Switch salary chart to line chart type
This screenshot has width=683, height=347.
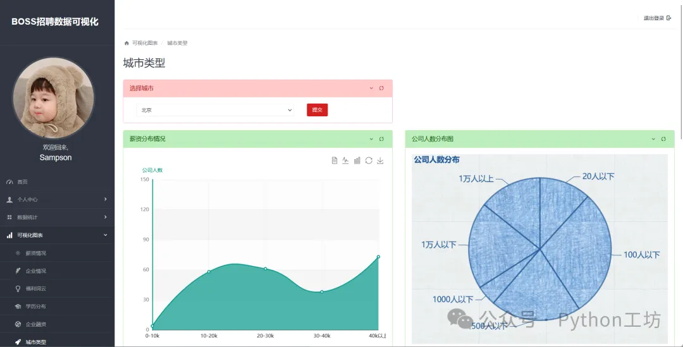coord(345,161)
